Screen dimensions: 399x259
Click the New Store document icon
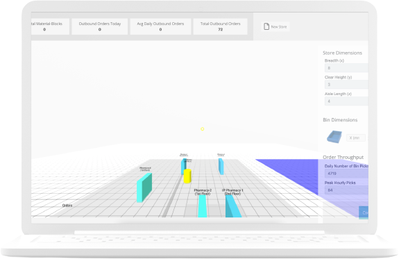pyautogui.click(x=266, y=26)
